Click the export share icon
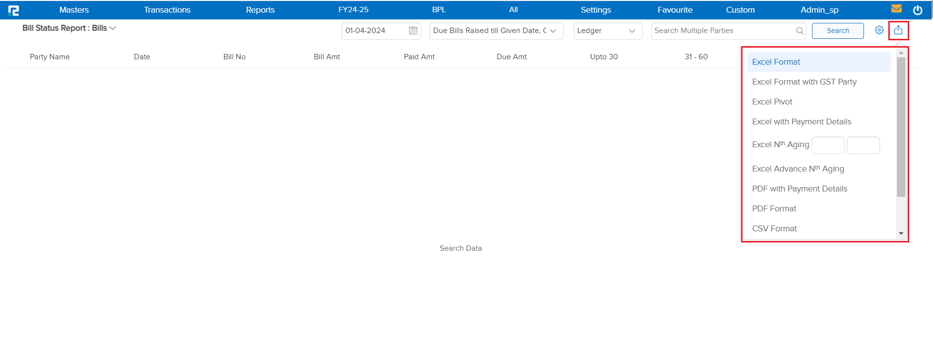Viewport: 933px width, 362px height. (898, 30)
